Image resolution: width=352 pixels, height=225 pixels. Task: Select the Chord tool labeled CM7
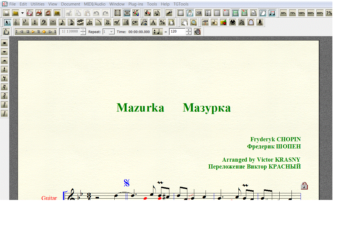point(135,22)
